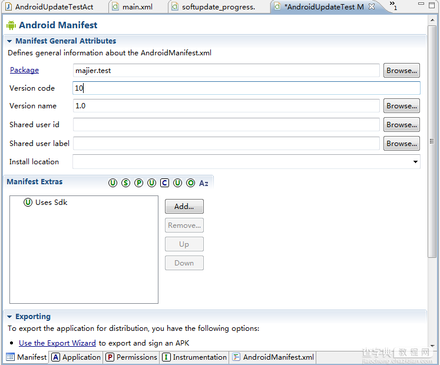Filter extras with the square C icon
Screen dimensions: 440x365
164,183
